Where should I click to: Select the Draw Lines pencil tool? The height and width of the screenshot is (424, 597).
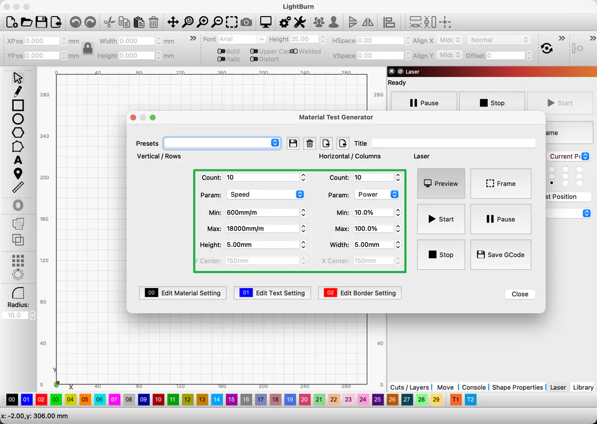click(x=18, y=91)
